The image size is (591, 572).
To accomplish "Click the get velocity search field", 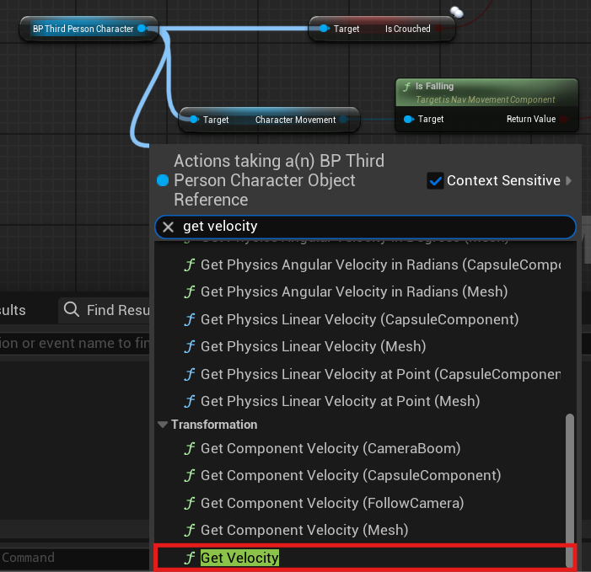I will 365,227.
